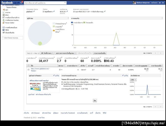Click the profile picture next to Kimhan Rakprom
The height and width of the screenshot is (126, 166).
(x=134, y=3)
